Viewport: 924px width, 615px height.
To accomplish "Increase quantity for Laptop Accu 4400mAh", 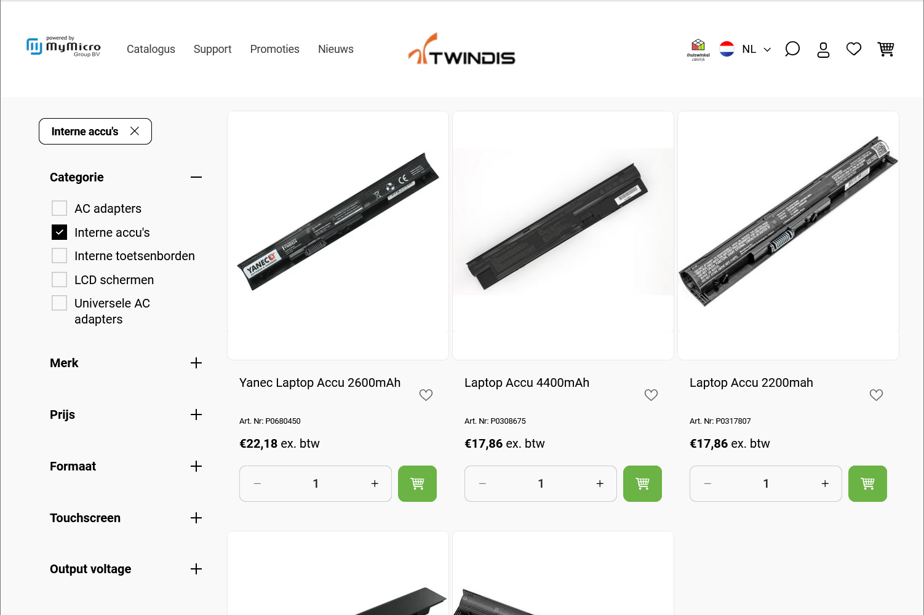I will pos(600,484).
